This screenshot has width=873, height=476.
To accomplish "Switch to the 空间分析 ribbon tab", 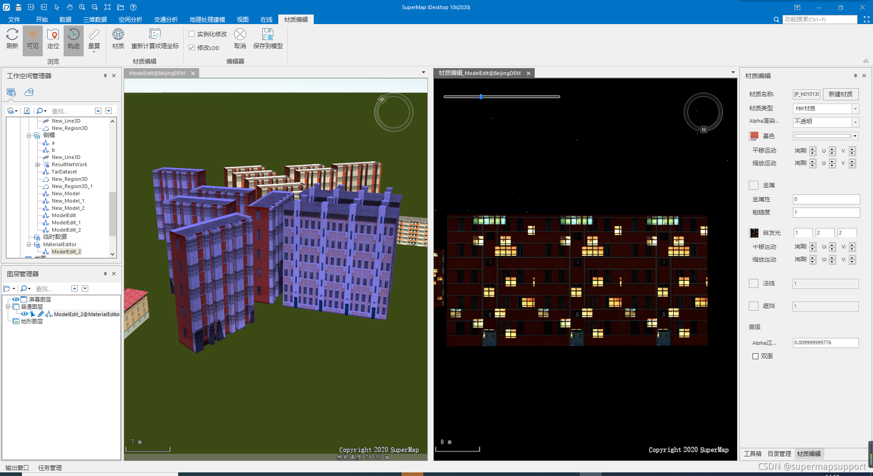I will [x=130, y=20].
